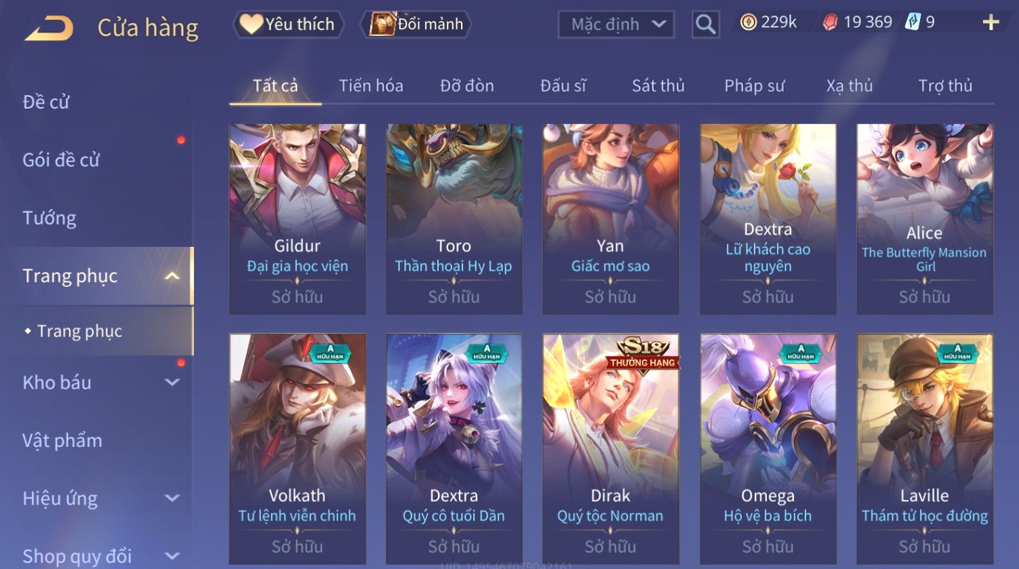
Task: Expand the Hiệu ứng sidebar section
Action: point(172,498)
